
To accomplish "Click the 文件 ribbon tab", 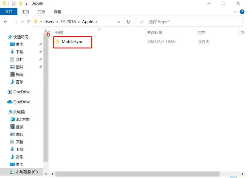I will (9, 12).
